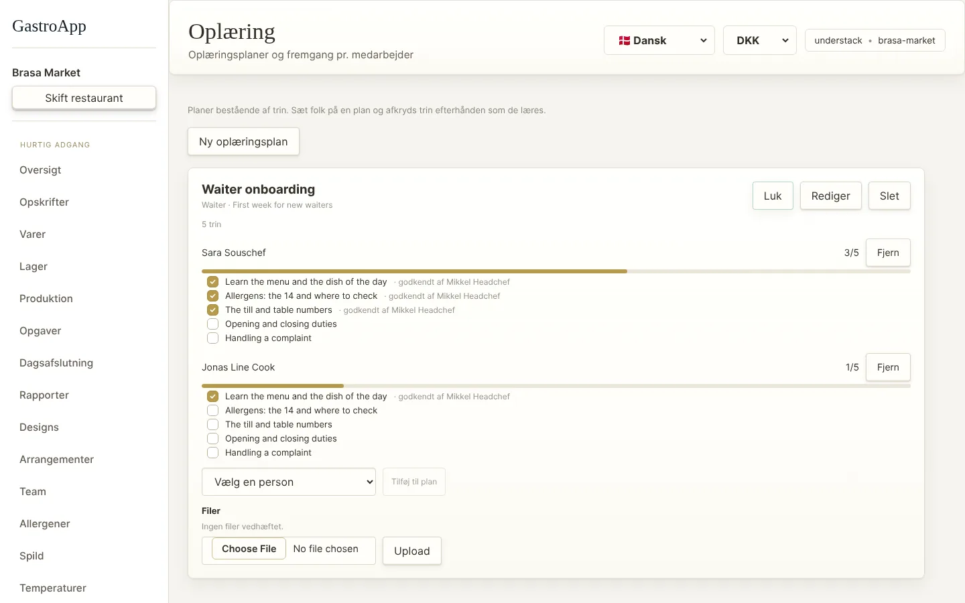Delete the plan with the Slet button
Viewport: 965px width, 603px height.
pyautogui.click(x=889, y=196)
